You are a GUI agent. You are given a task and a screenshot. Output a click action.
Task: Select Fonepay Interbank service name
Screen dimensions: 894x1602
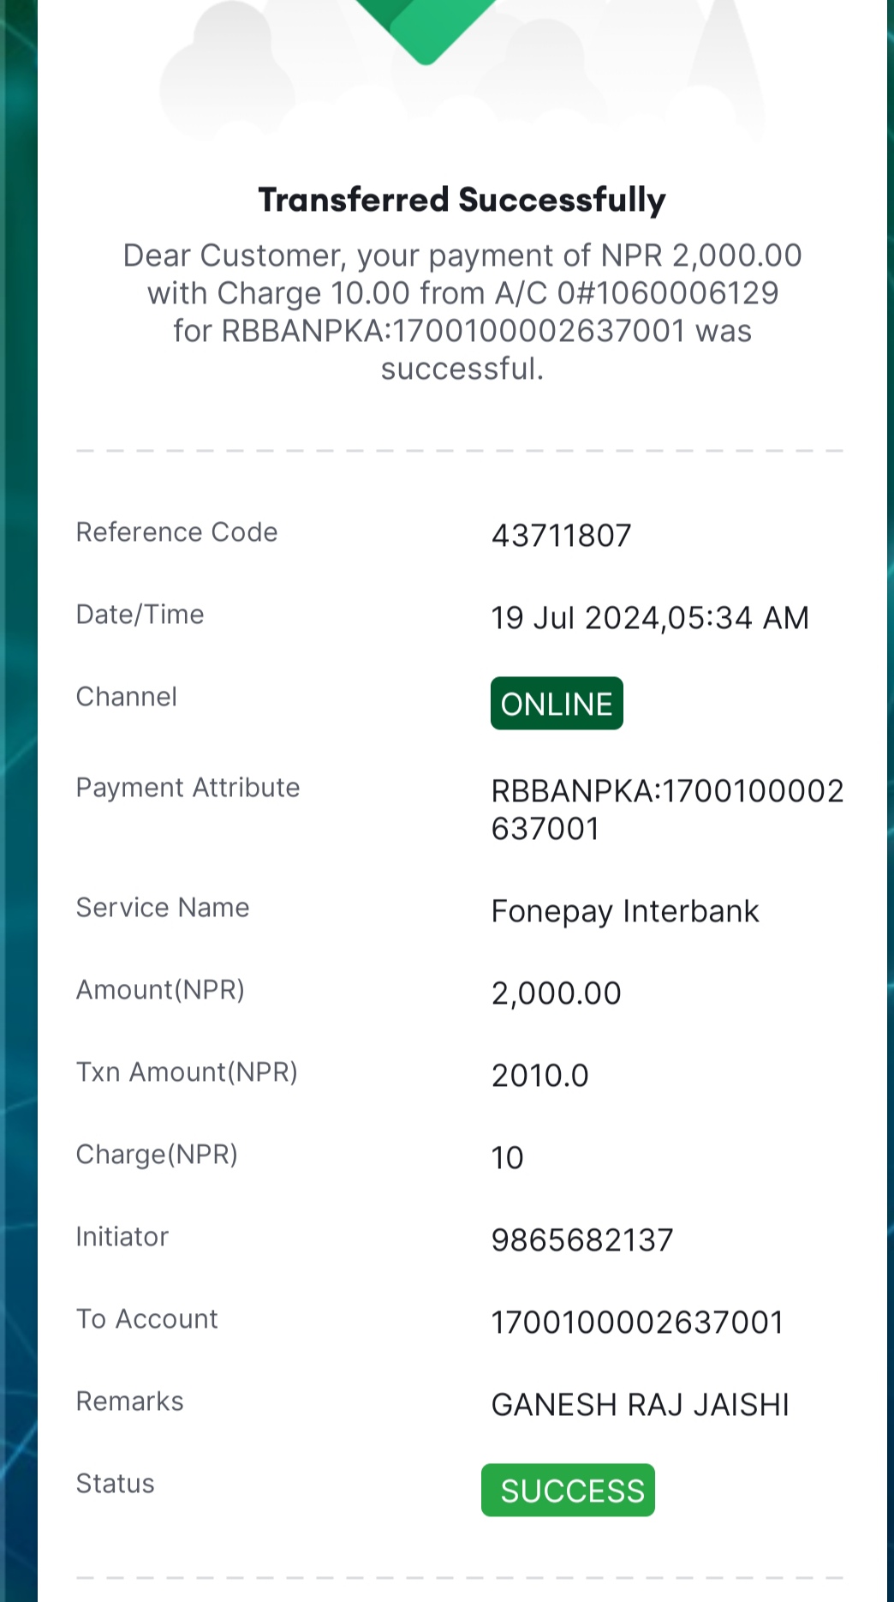coord(625,911)
